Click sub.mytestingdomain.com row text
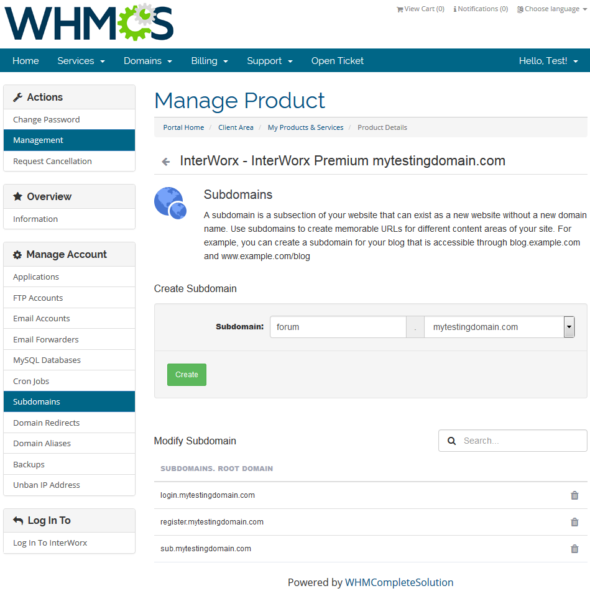This screenshot has height=591, width=590. click(x=206, y=549)
